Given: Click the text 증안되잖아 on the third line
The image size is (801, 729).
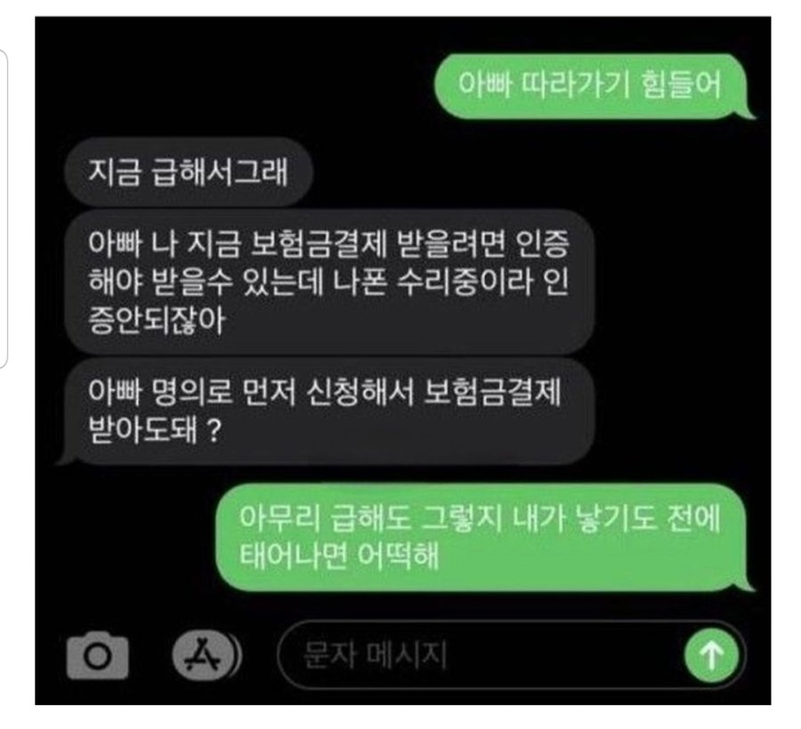Looking at the screenshot, I should pyautogui.click(x=157, y=320).
